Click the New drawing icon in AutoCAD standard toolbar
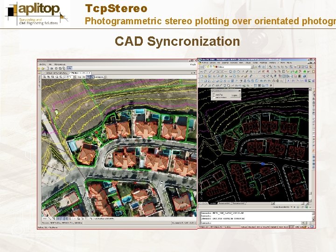336x252 pixels. pos(202,76)
